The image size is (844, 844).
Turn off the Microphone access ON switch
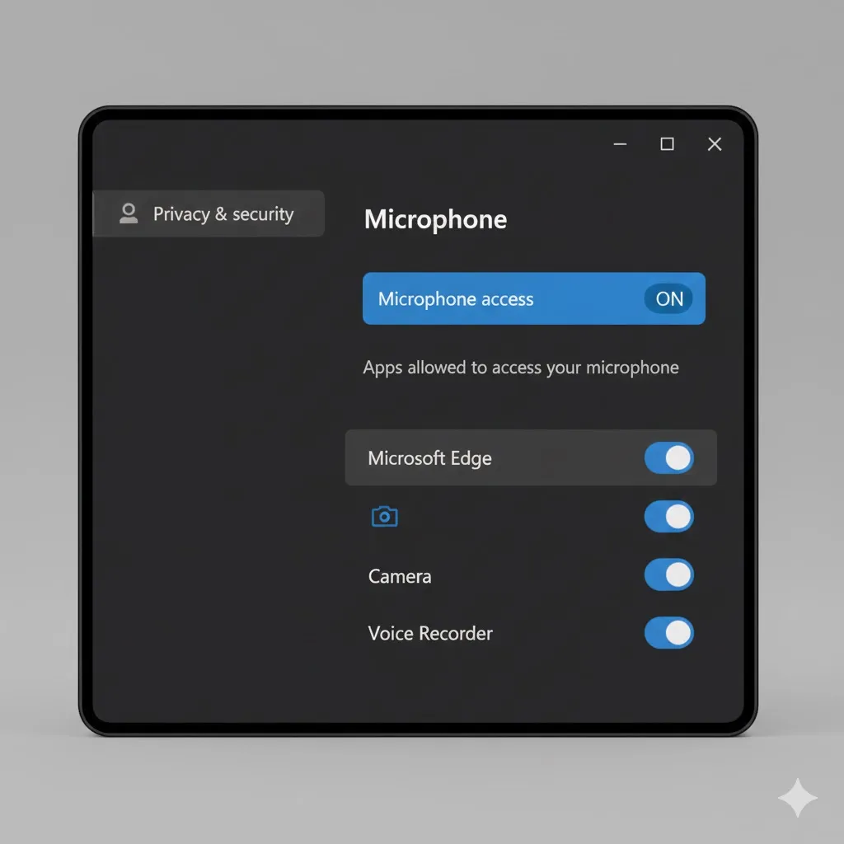668,299
